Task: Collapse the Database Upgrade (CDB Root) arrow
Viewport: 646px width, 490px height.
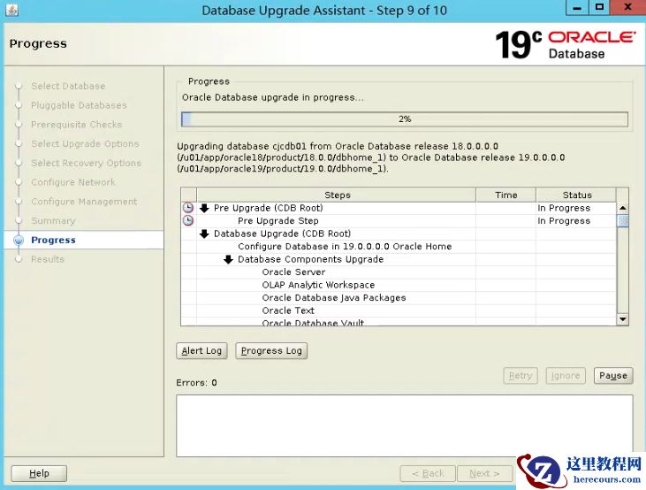Action: point(204,234)
